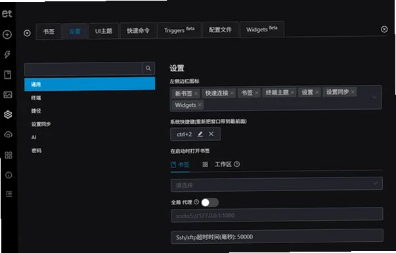396x253 pixels.
Task: Expand the left sidebar icons dropdown
Action: [374, 97]
